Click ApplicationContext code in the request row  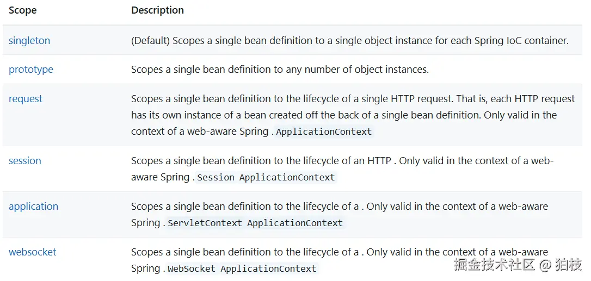(324, 132)
